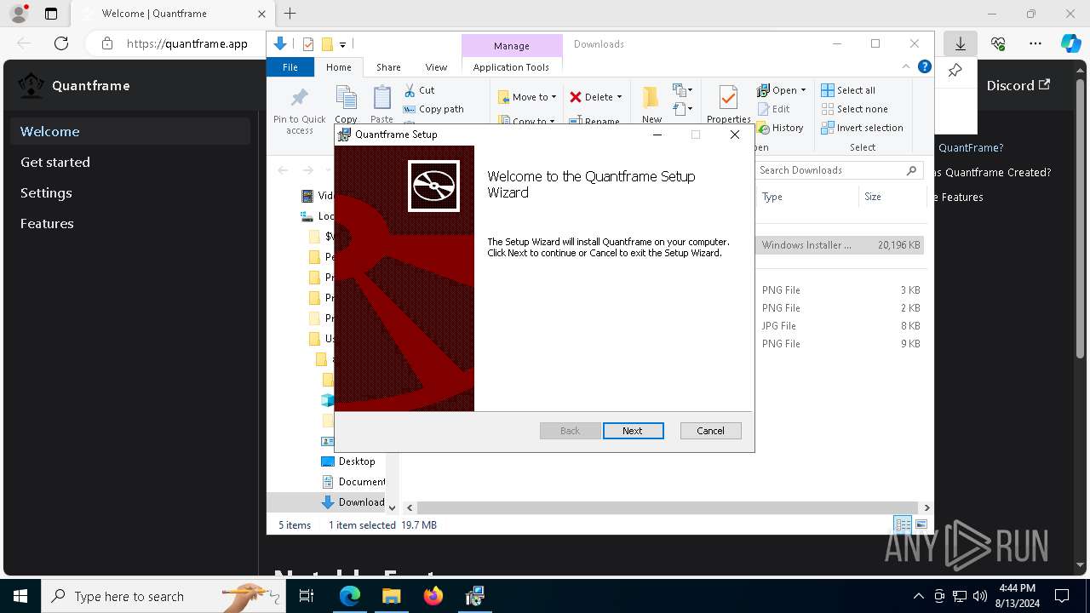Viewport: 1090px width, 613px height.
Task: Click the Task View taskbar icon
Action: 307,596
